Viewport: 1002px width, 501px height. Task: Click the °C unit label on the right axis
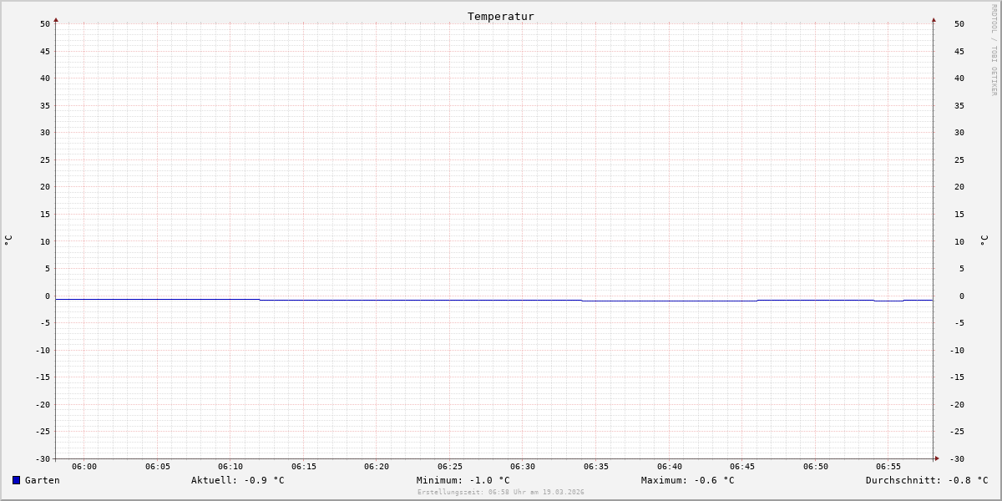pos(984,240)
